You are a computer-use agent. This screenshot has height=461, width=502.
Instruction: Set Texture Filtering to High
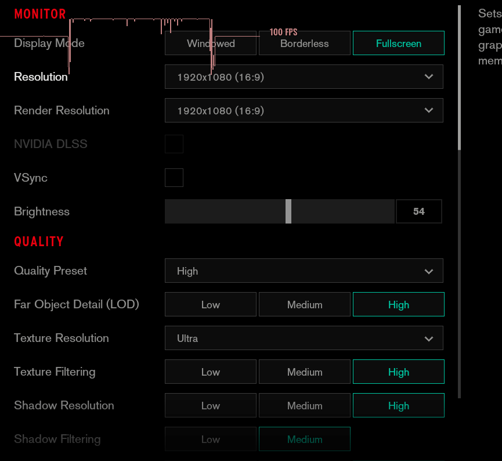399,372
